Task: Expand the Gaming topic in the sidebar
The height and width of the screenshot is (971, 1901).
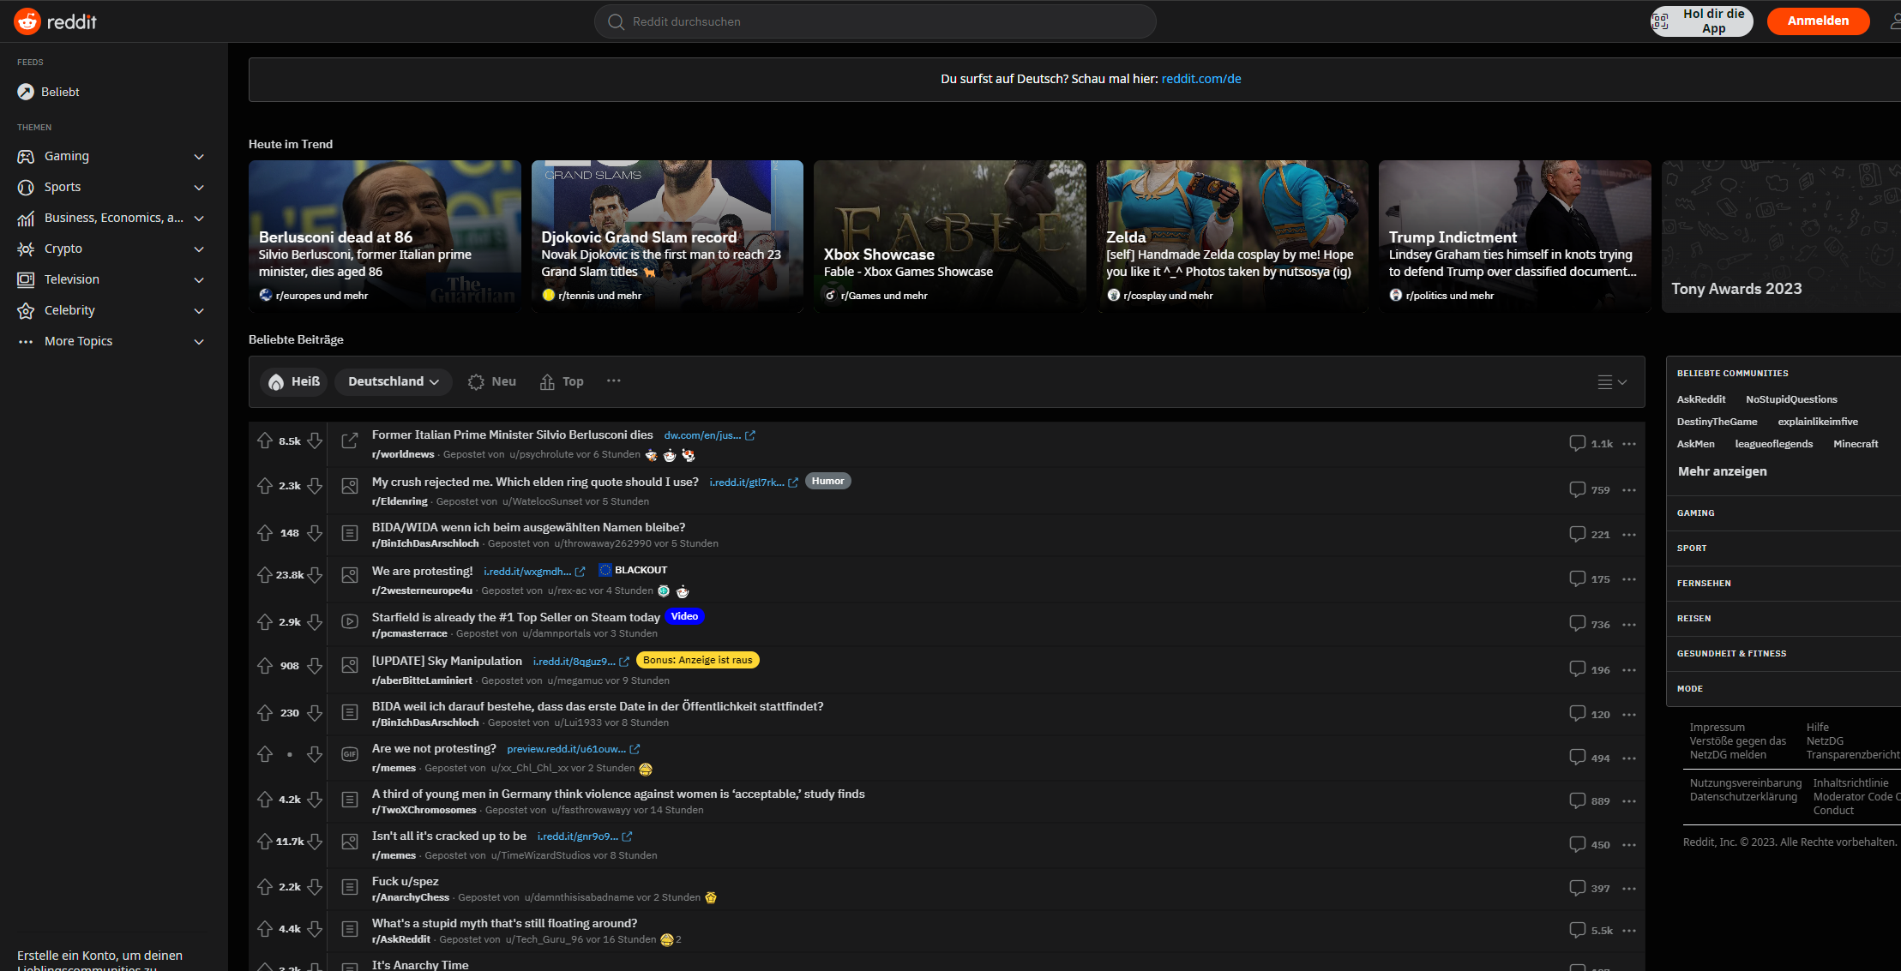Action: pos(199,156)
